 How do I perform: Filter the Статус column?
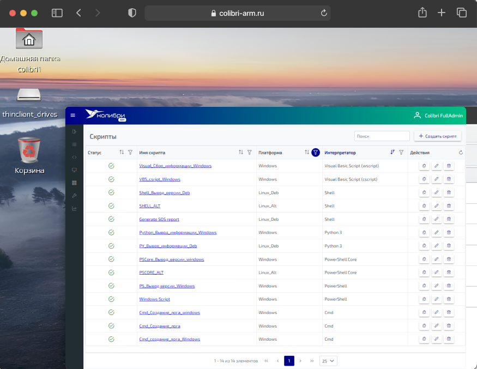point(130,153)
